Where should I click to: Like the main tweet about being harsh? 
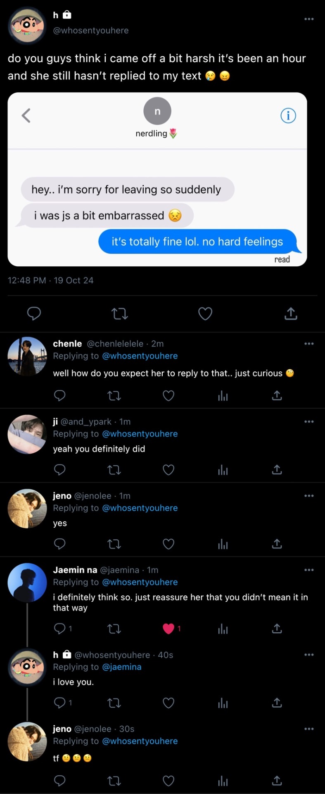tap(205, 314)
